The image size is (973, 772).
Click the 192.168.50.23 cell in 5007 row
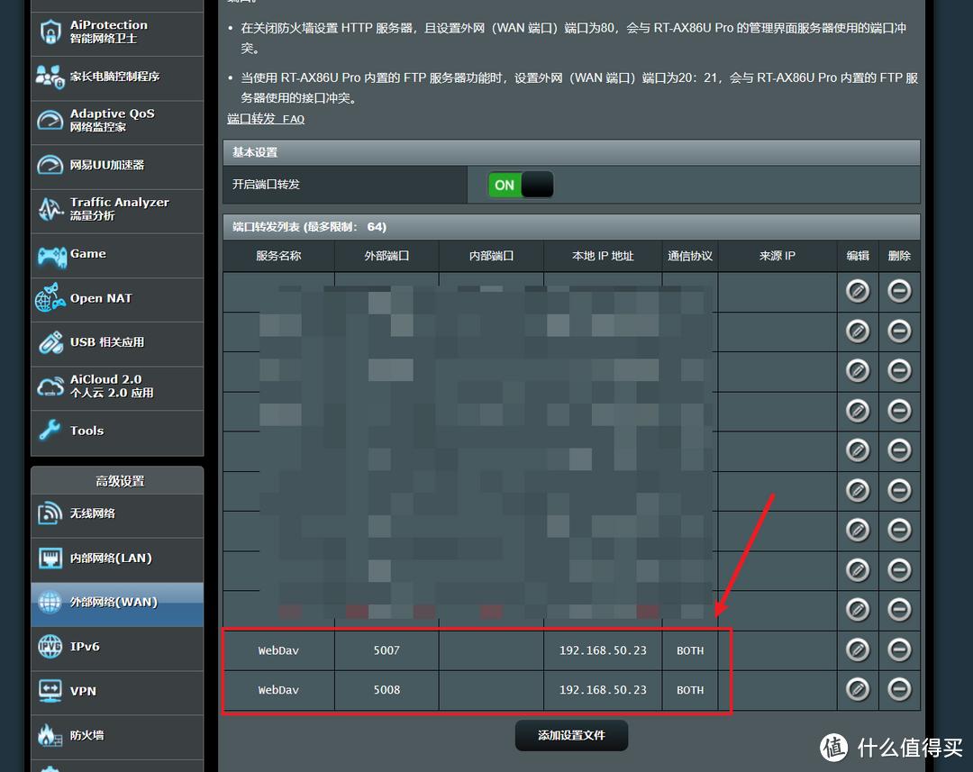(603, 650)
